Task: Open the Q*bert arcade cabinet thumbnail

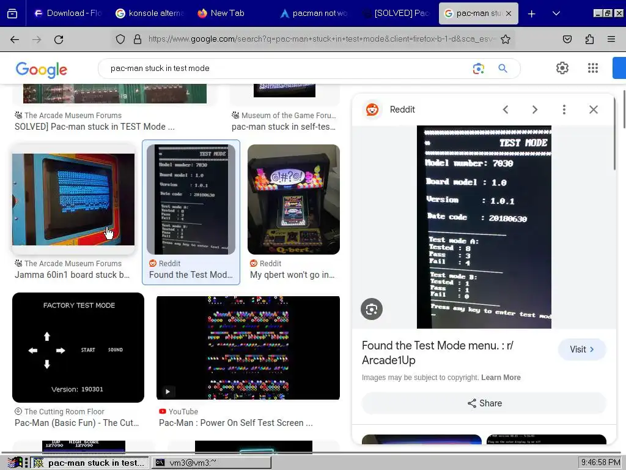Action: coord(293,200)
